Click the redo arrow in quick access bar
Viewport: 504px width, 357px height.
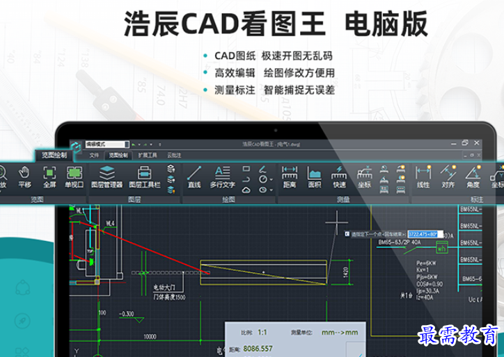(145, 144)
